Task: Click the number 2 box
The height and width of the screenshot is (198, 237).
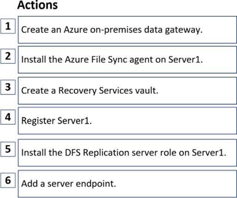Action: click(8, 56)
